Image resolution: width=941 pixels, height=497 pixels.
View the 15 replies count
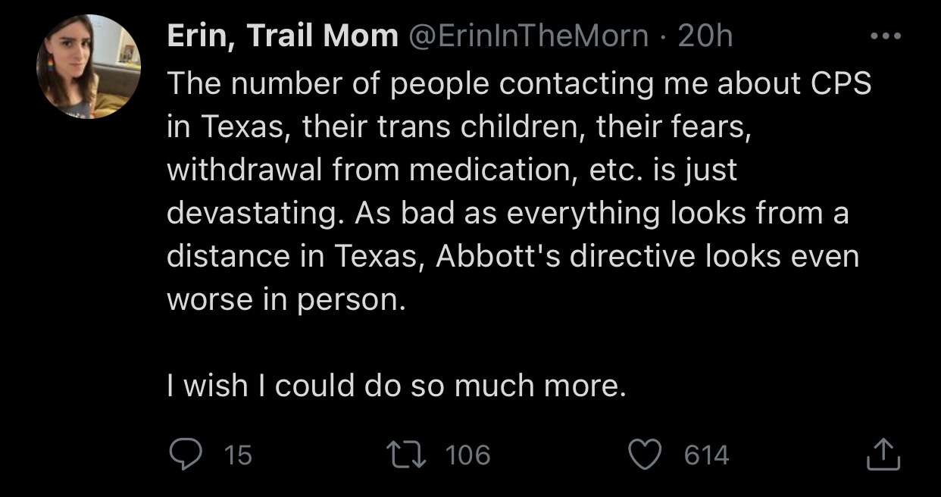(239, 455)
